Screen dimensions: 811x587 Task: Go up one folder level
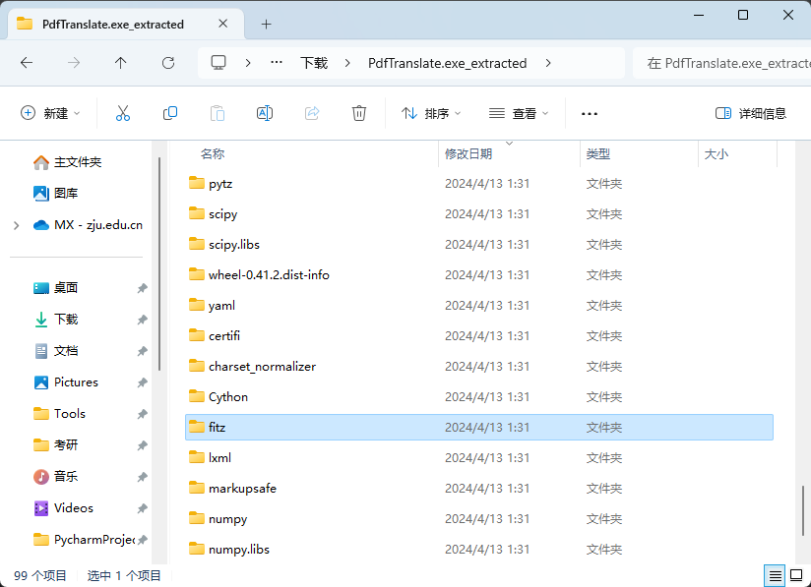click(120, 63)
